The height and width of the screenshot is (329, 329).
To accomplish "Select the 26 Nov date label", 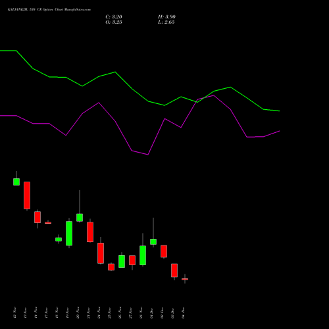I will pos(120,313).
